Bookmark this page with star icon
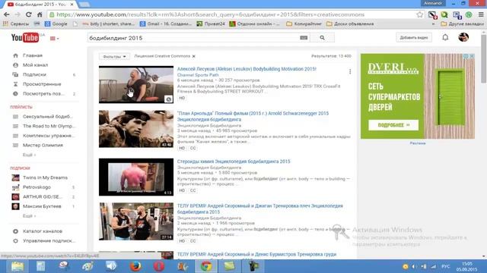Image resolution: width=487 pixels, height=273 pixels. tap(419, 14)
